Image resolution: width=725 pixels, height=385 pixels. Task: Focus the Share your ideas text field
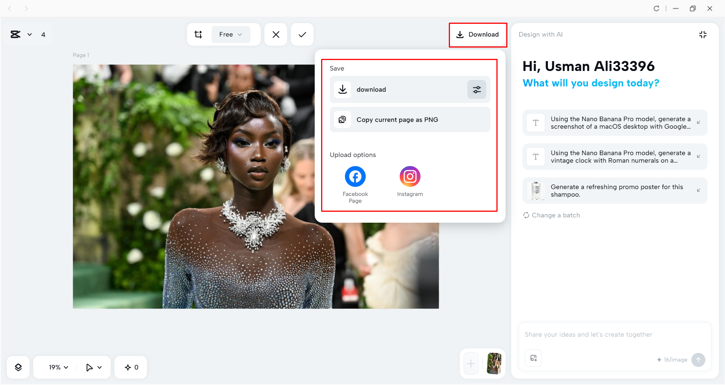point(615,335)
